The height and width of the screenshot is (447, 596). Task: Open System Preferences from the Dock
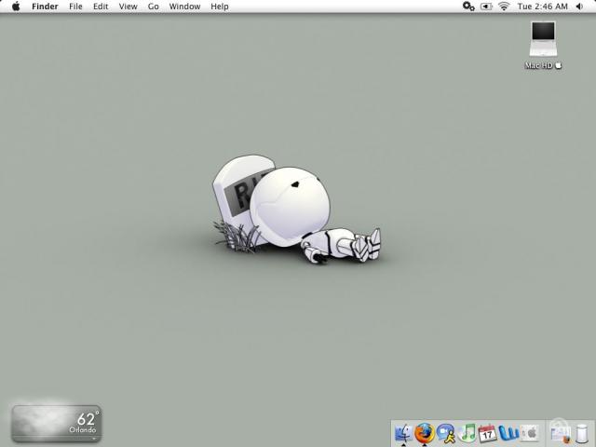pyautogui.click(x=530, y=433)
